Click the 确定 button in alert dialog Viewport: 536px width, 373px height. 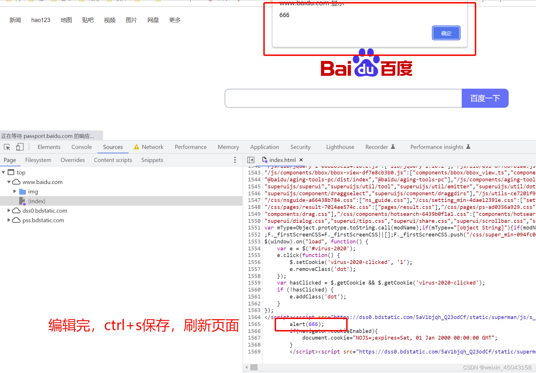[446, 33]
